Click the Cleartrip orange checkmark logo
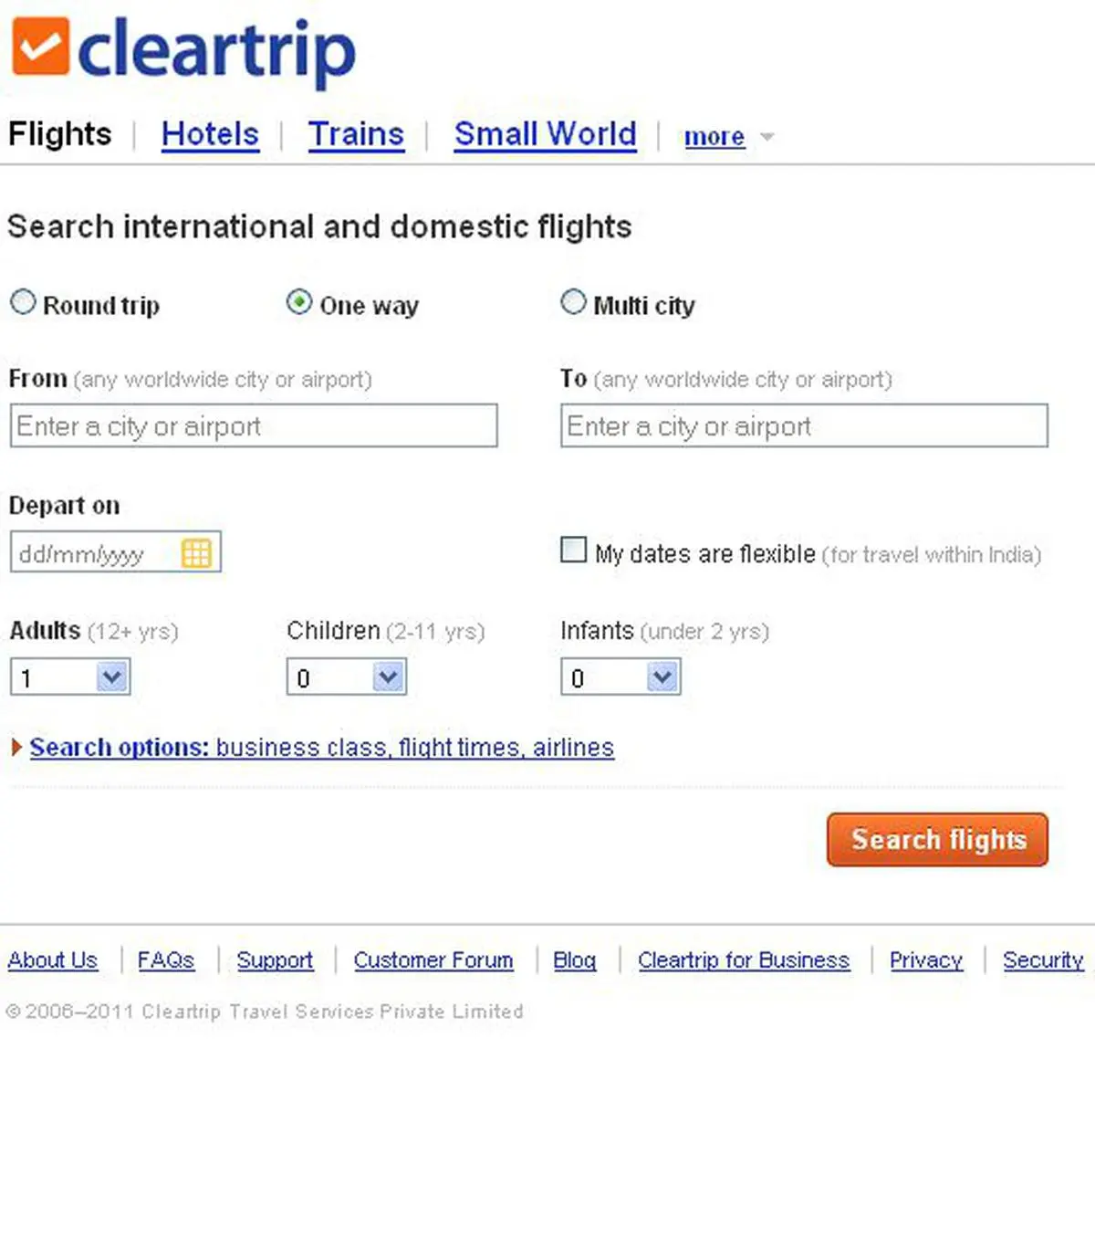Screen dimensions: 1095x1248 click(40, 46)
